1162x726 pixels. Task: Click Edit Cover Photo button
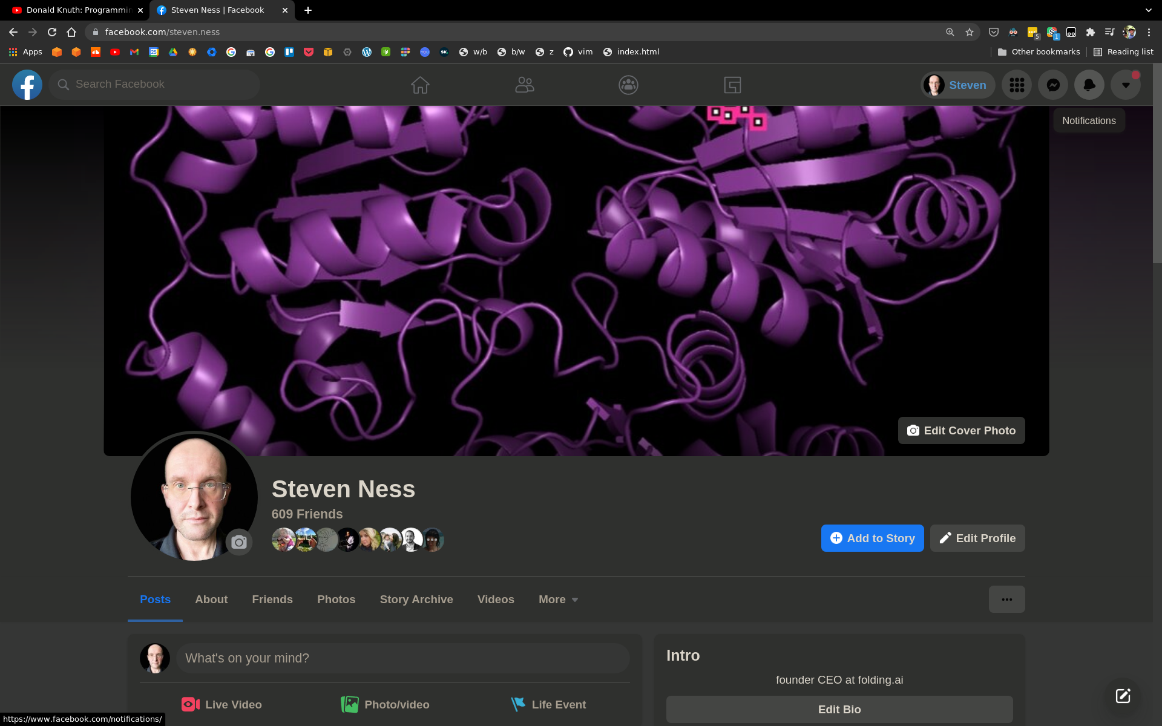click(x=961, y=430)
